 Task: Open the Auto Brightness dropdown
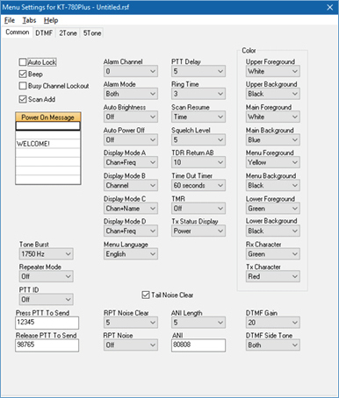click(131, 117)
